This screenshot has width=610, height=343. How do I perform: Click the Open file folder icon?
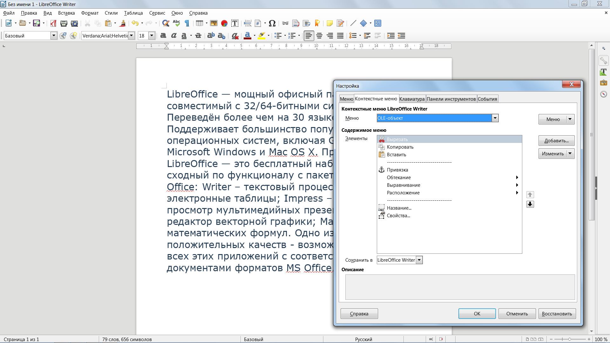[x=22, y=23]
